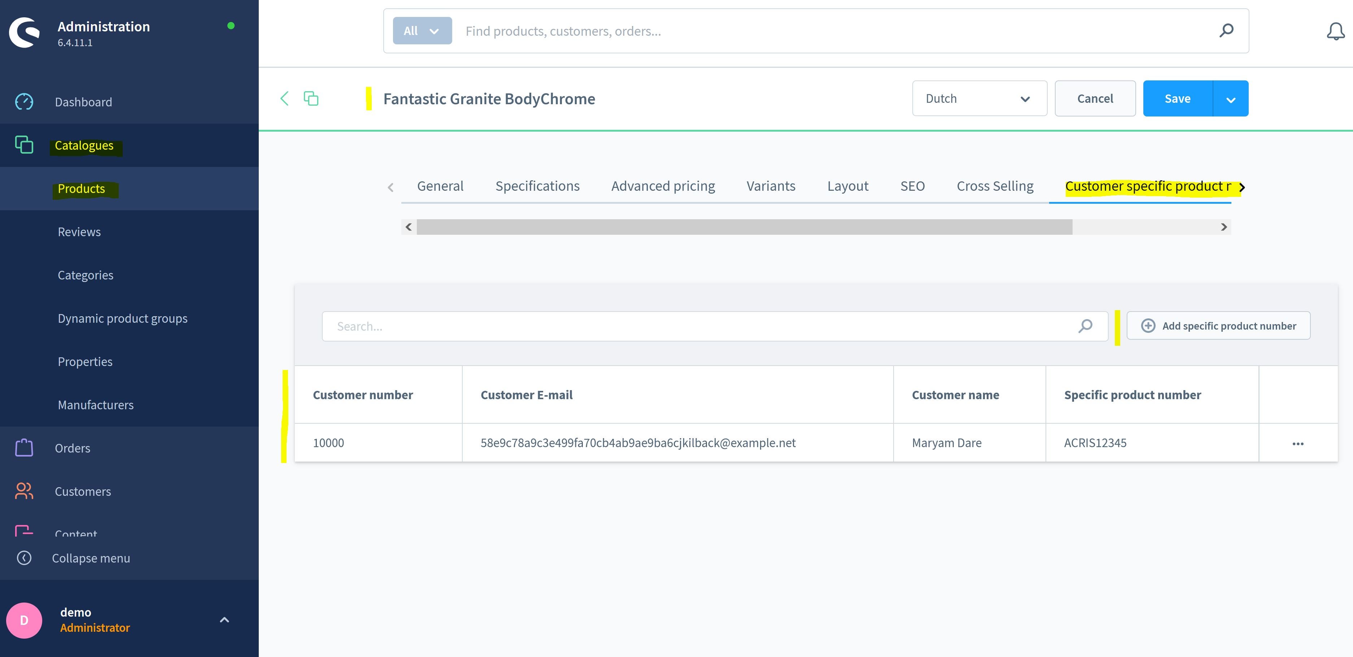Open the Advanced pricing tab
1353x657 pixels.
(x=663, y=186)
